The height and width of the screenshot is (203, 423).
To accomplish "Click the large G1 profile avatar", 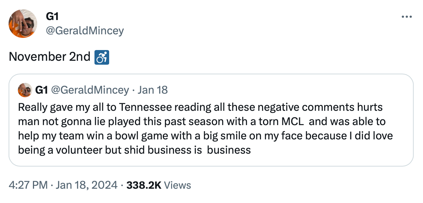I will pyautogui.click(x=23, y=24).
